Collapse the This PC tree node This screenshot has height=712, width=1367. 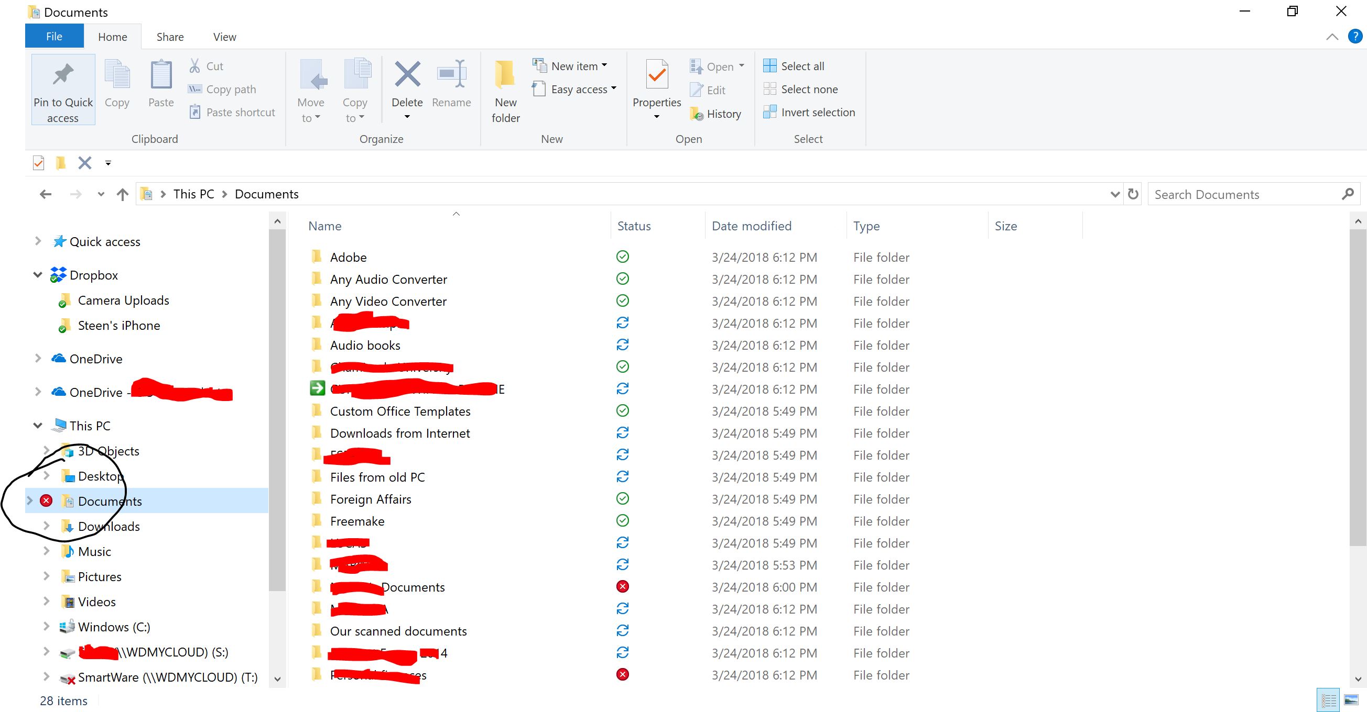coord(38,425)
